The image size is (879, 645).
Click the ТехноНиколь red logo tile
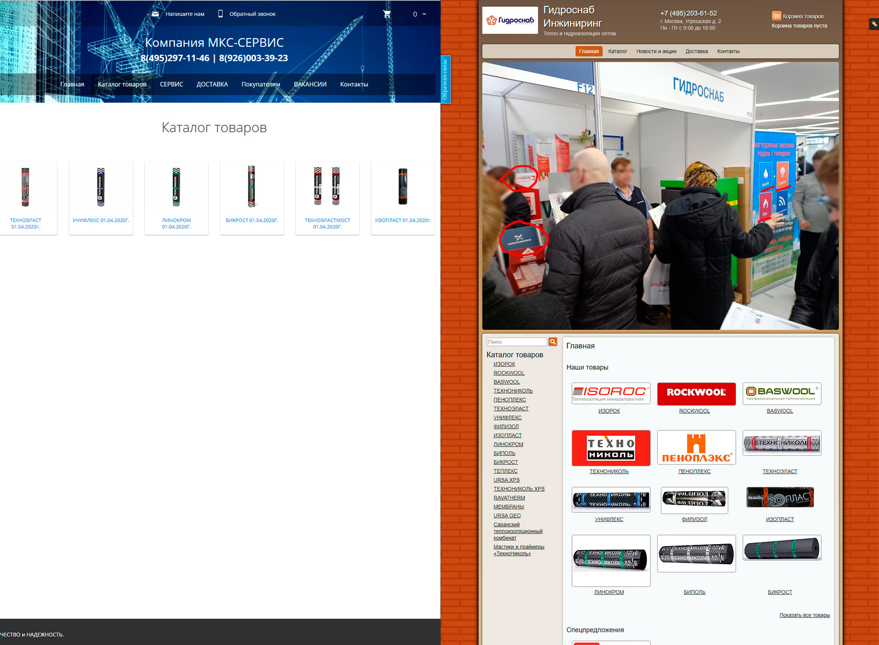point(611,448)
